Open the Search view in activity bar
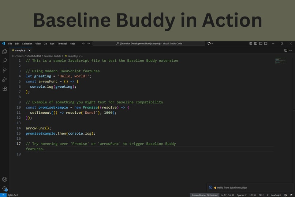This screenshot has height=197, width=295. pyautogui.click(x=4, y=61)
